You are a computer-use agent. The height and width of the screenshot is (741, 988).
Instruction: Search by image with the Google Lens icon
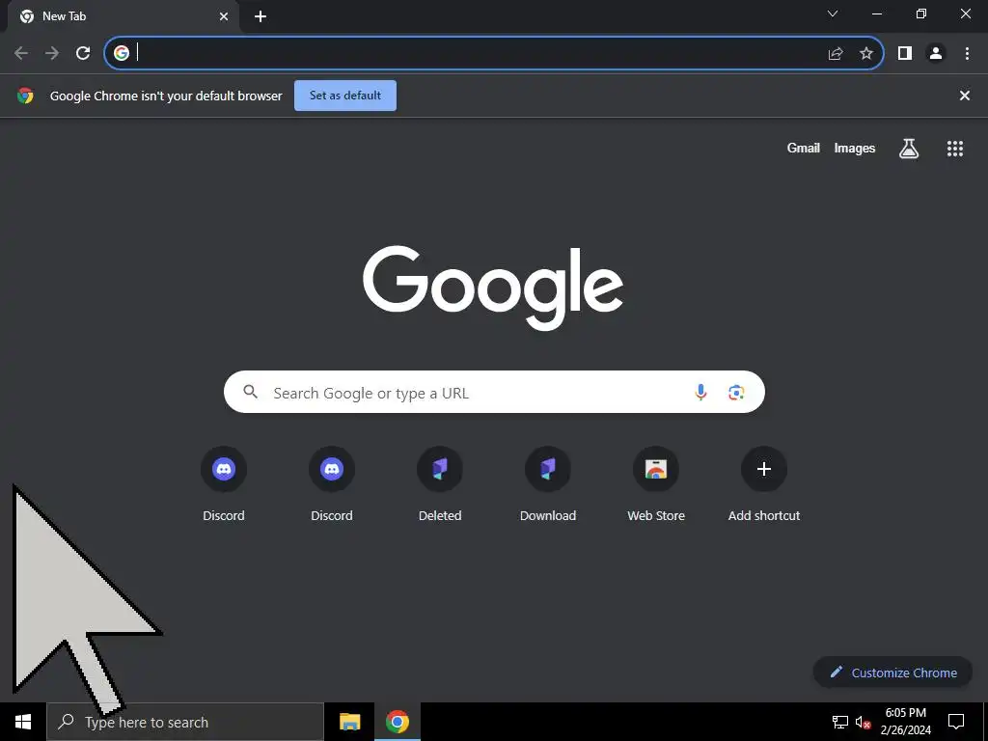pos(736,393)
